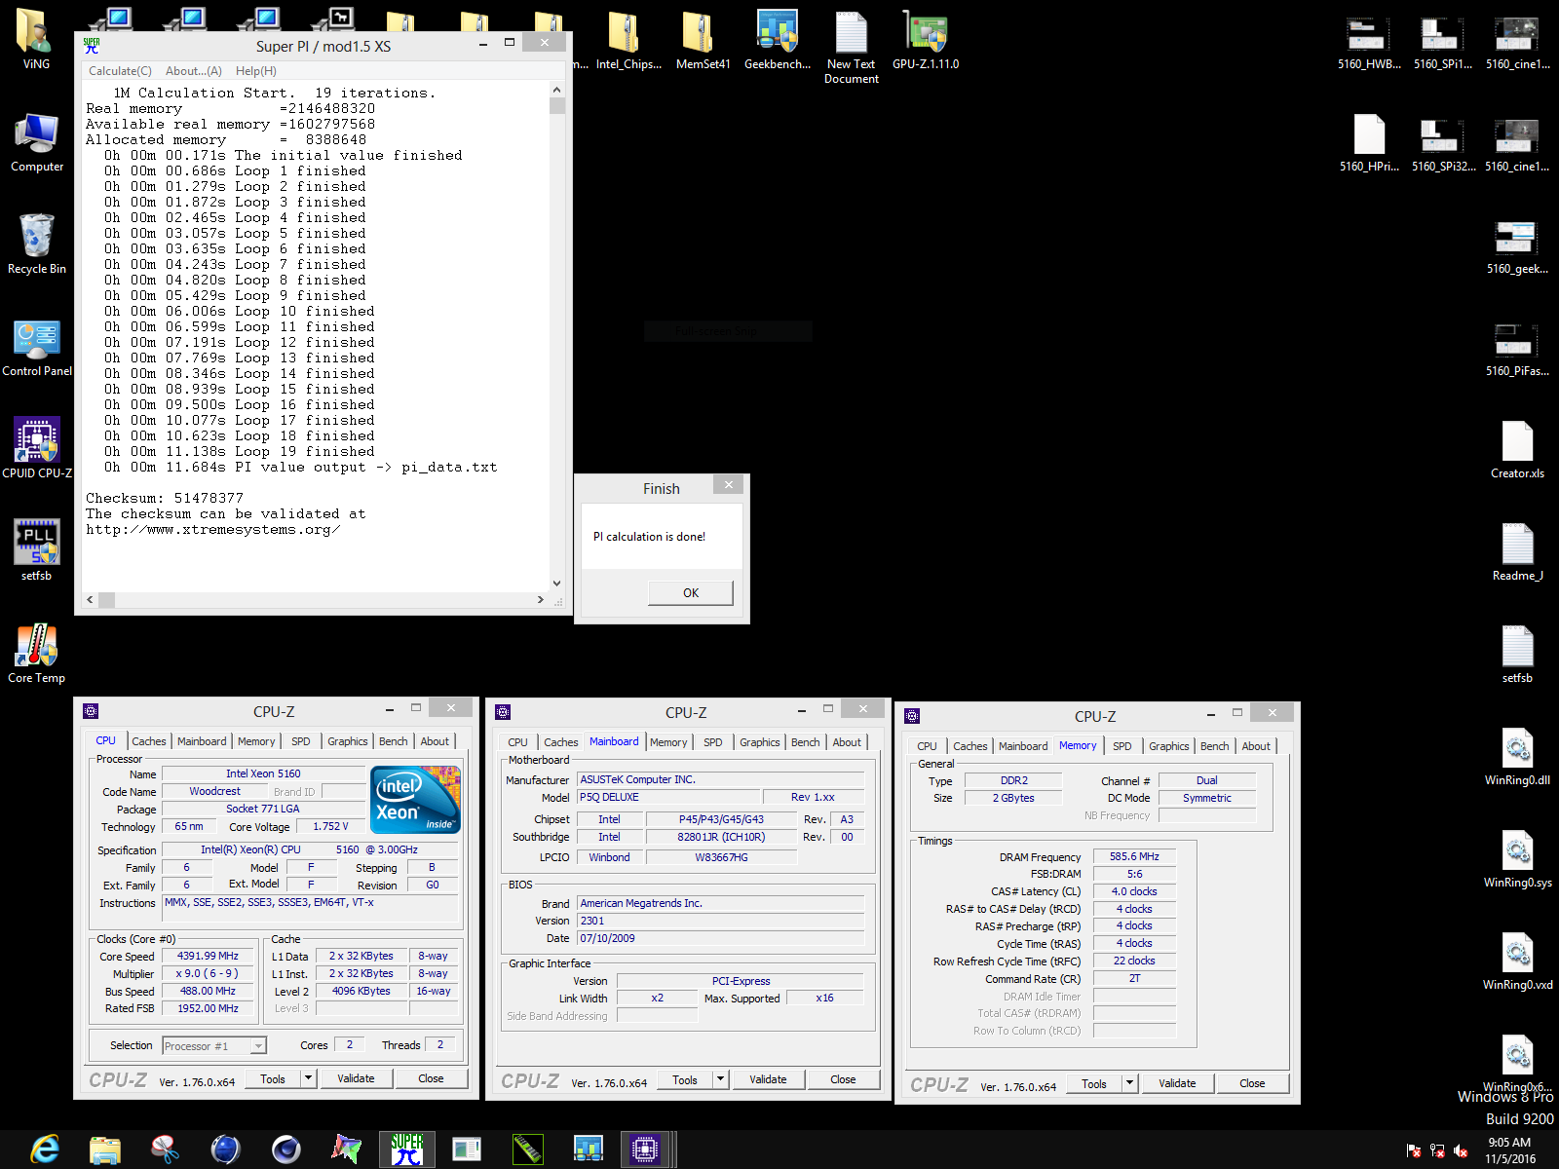Viewport: 1559px width, 1169px height.
Task: Open Memory tab in middle CPU-Z window
Action: (668, 742)
